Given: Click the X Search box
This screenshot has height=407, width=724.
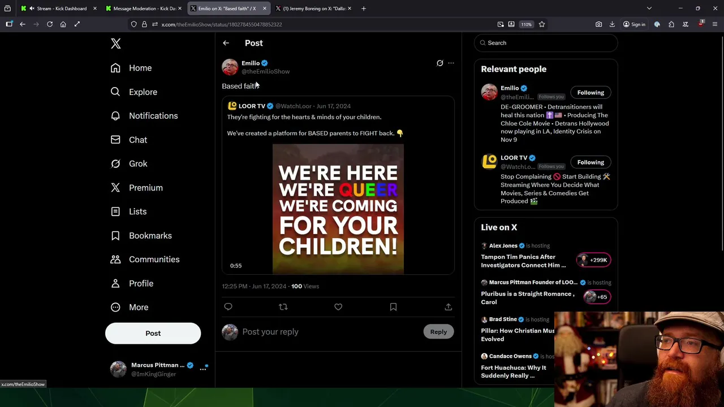Looking at the screenshot, I should [546, 43].
